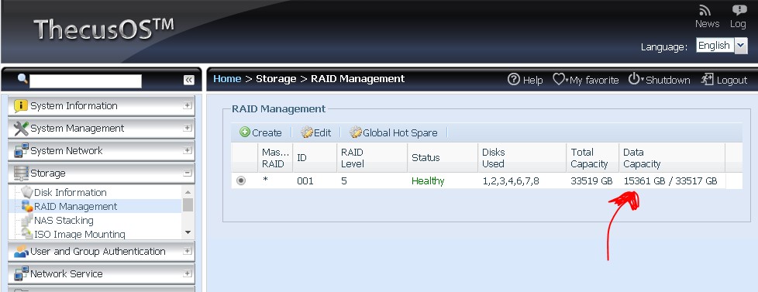Click the sidebar scrollbar down arrow
This screenshot has width=758, height=292.
coord(188,233)
